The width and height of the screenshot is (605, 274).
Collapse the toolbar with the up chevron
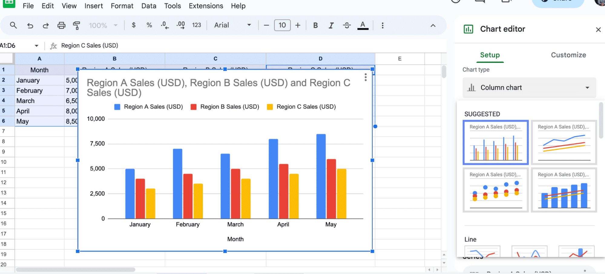tap(433, 26)
